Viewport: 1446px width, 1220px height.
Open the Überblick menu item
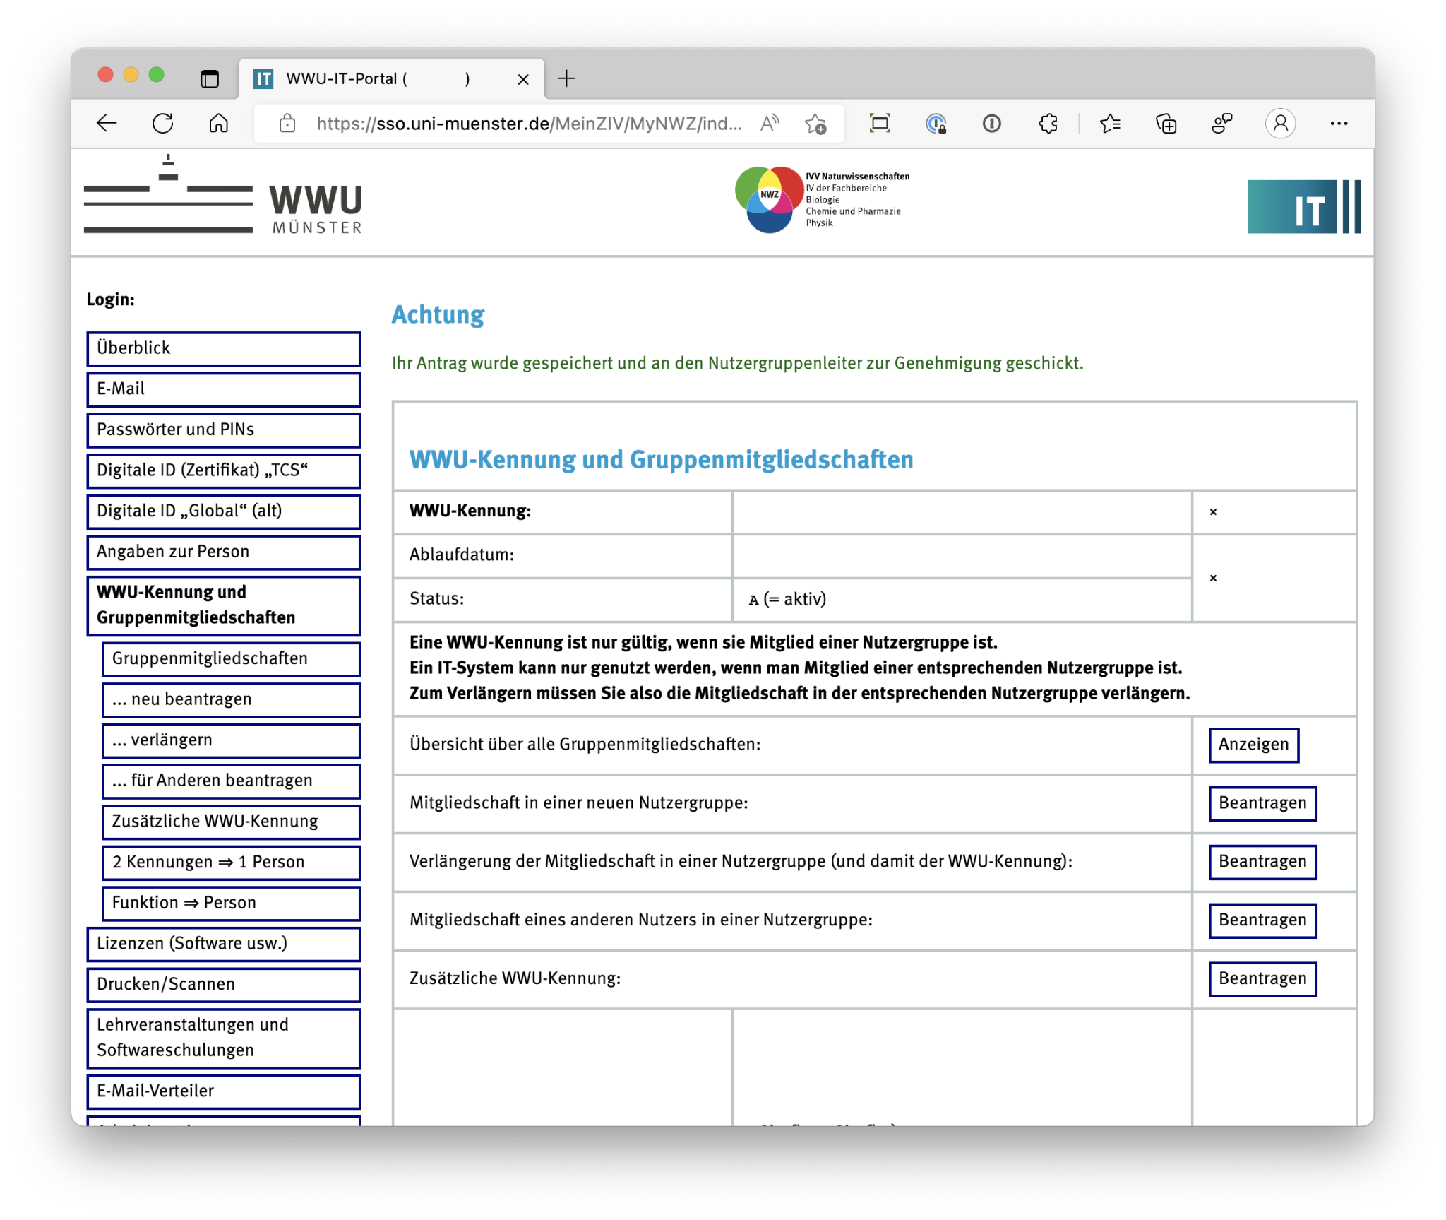tap(223, 348)
